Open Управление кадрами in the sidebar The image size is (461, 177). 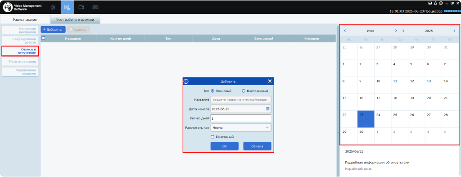[20, 72]
